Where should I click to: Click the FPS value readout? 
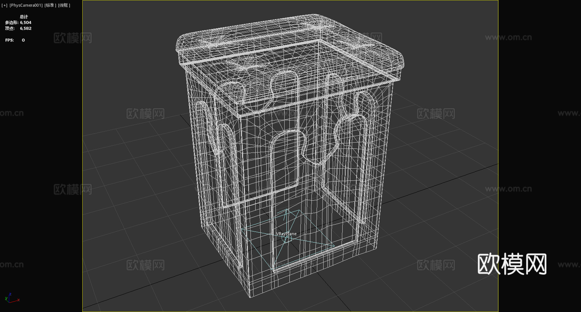click(23, 40)
